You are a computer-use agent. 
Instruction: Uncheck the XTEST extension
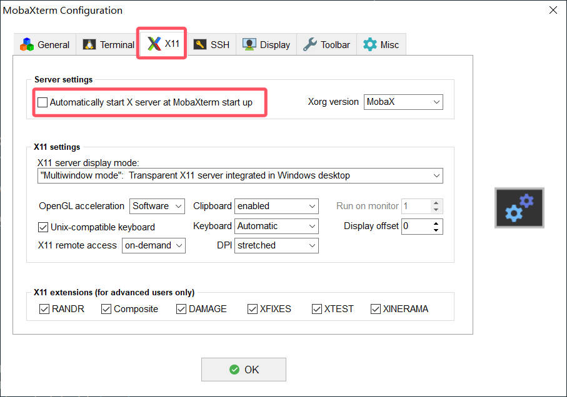317,309
